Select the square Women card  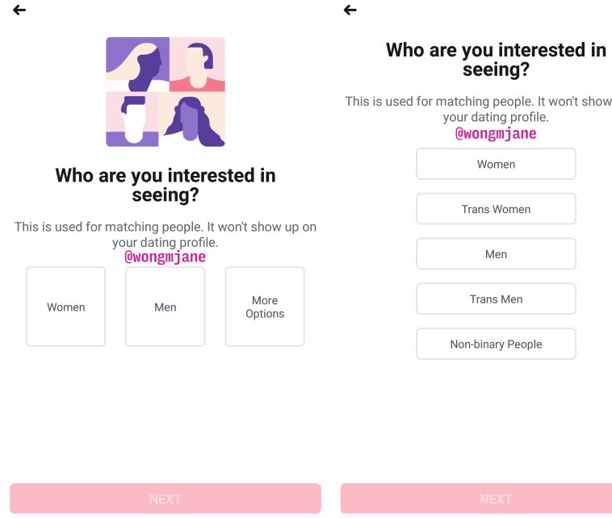pos(66,307)
